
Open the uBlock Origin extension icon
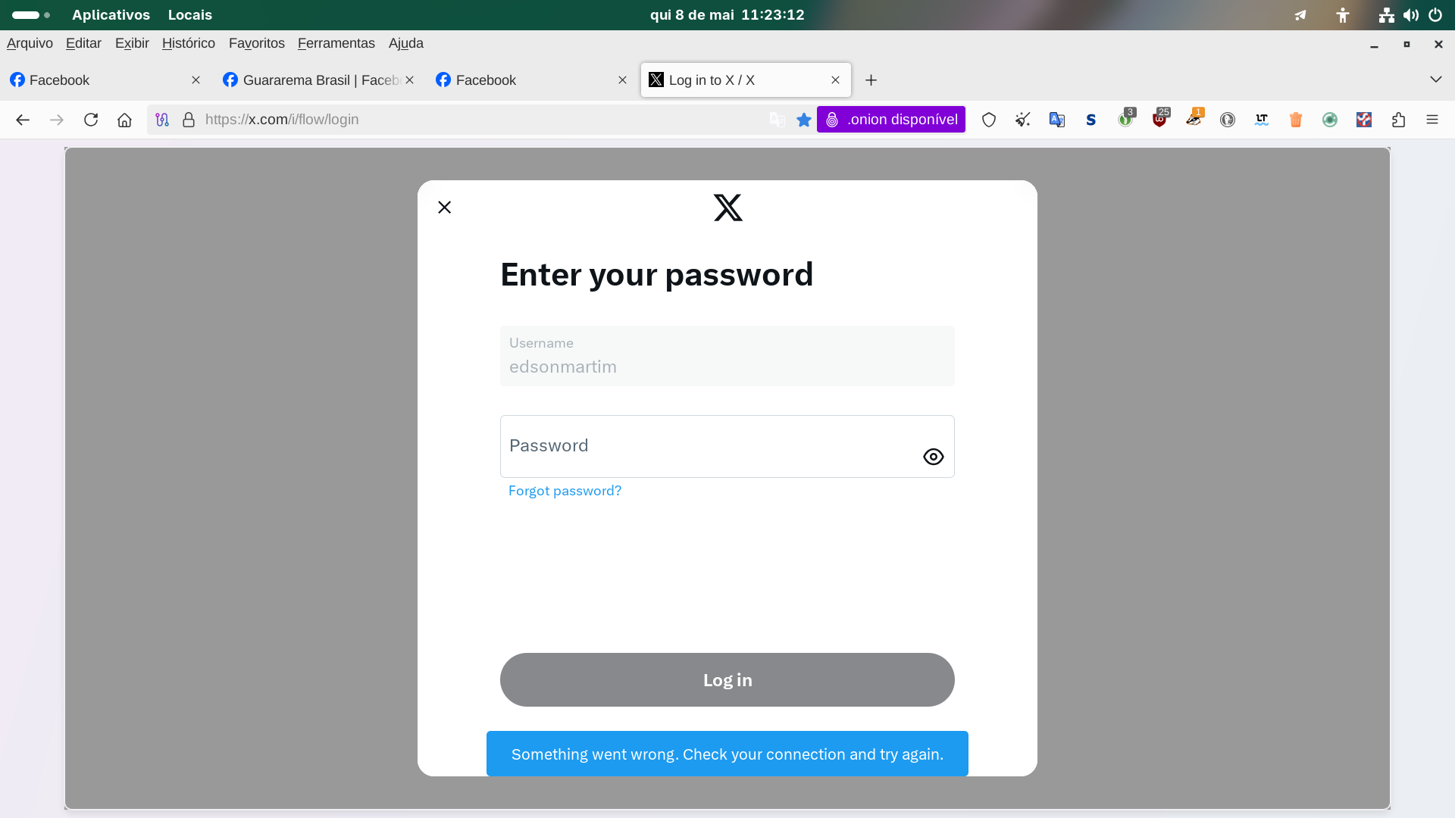click(x=1159, y=120)
